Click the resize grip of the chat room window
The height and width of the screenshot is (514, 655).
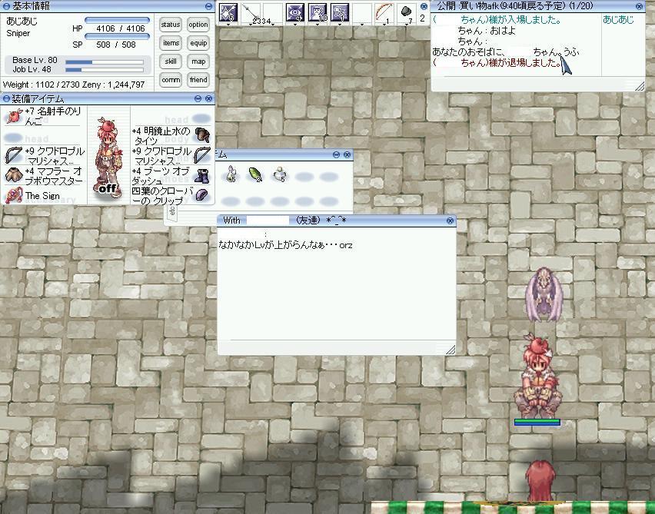pyautogui.click(x=640, y=86)
